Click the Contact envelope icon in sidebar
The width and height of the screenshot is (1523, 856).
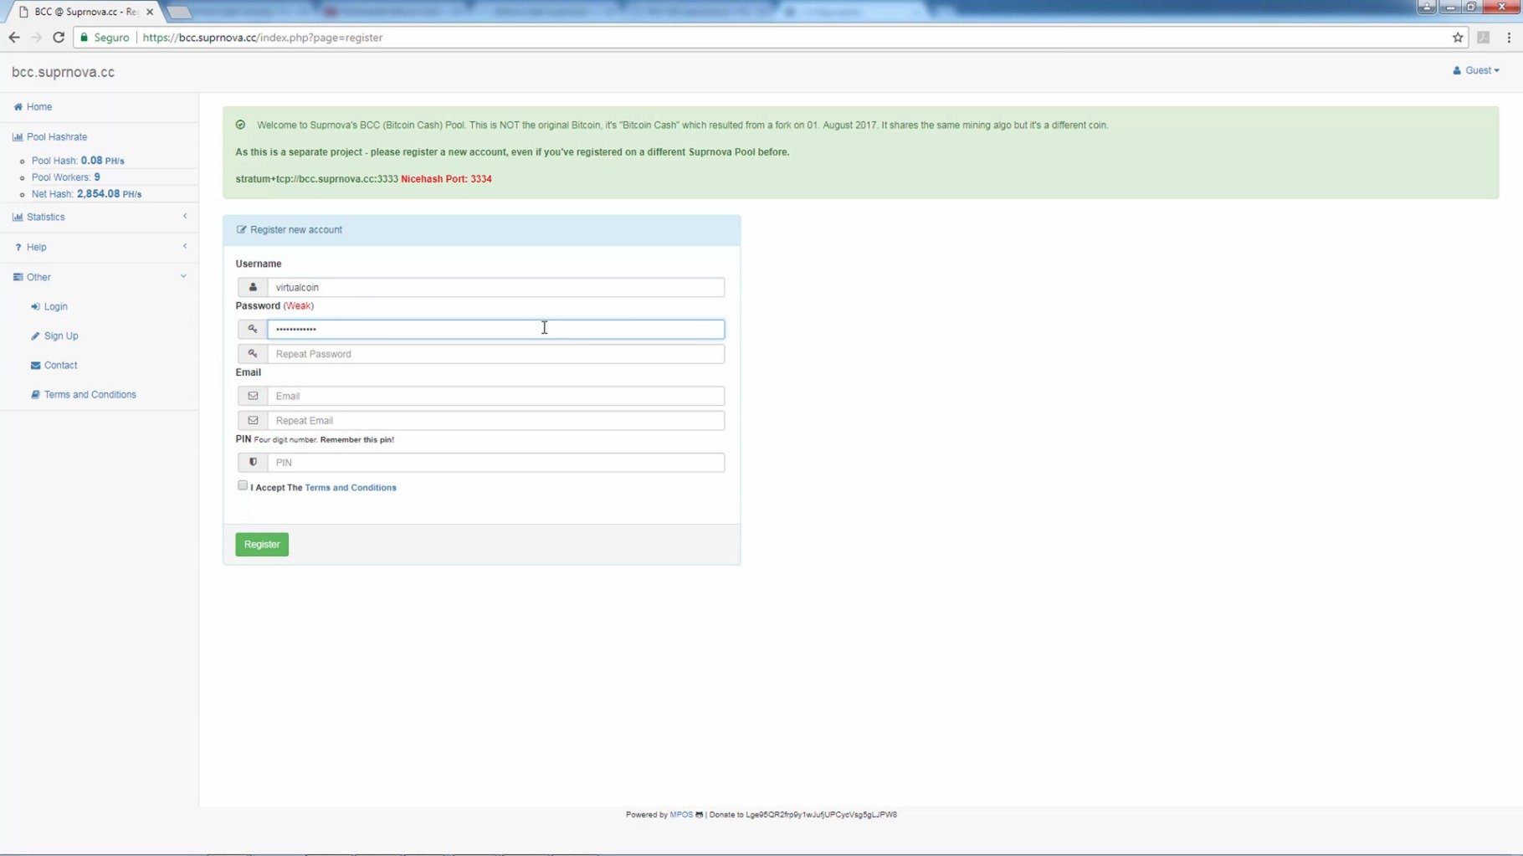[x=35, y=366]
